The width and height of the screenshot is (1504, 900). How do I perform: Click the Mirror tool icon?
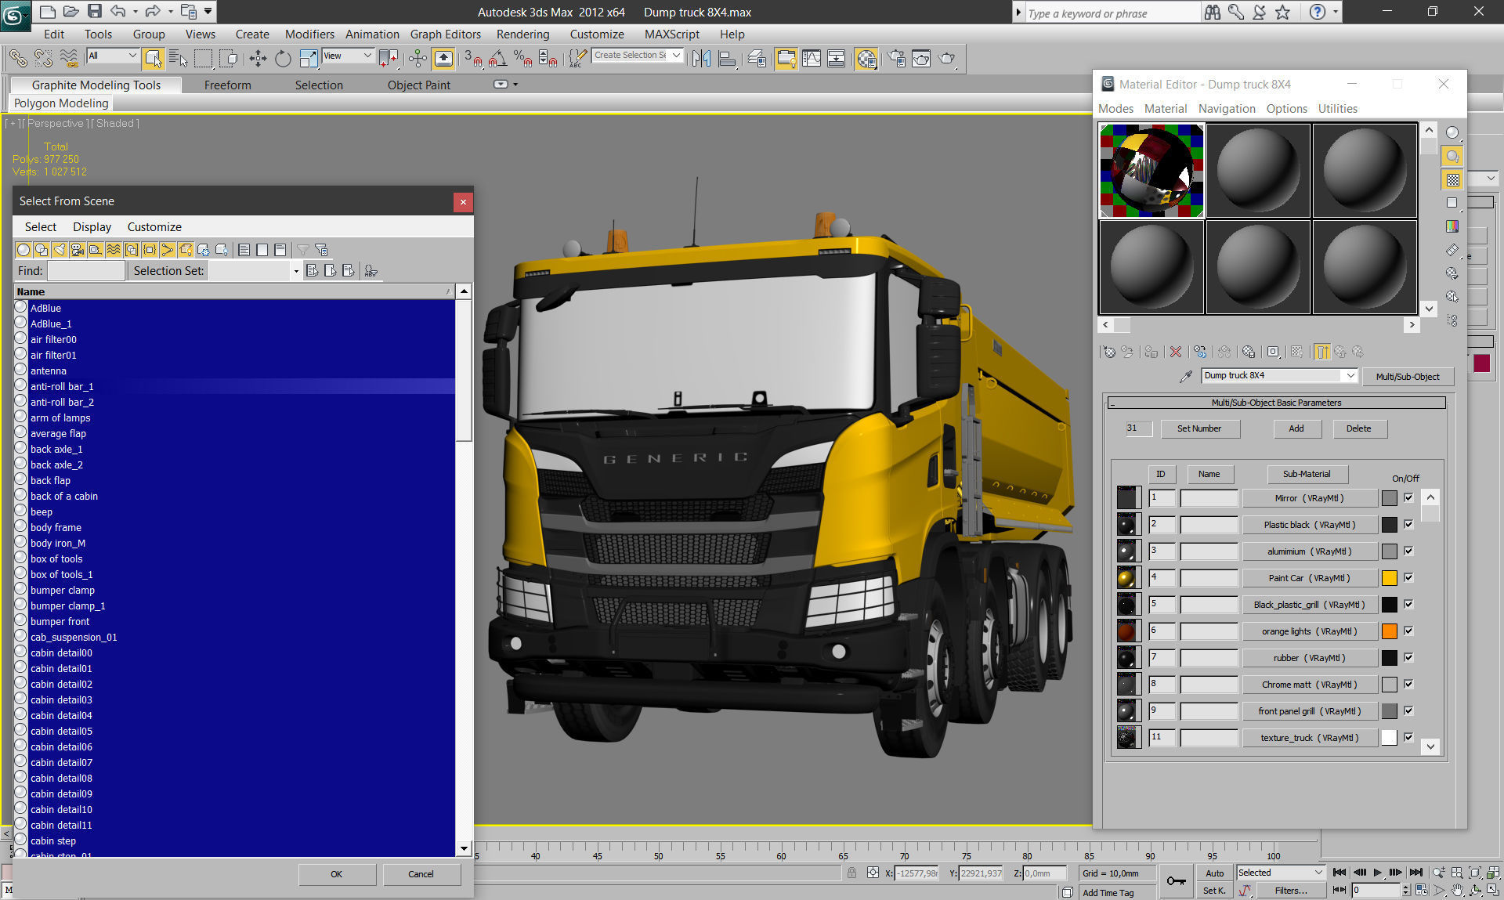(701, 58)
